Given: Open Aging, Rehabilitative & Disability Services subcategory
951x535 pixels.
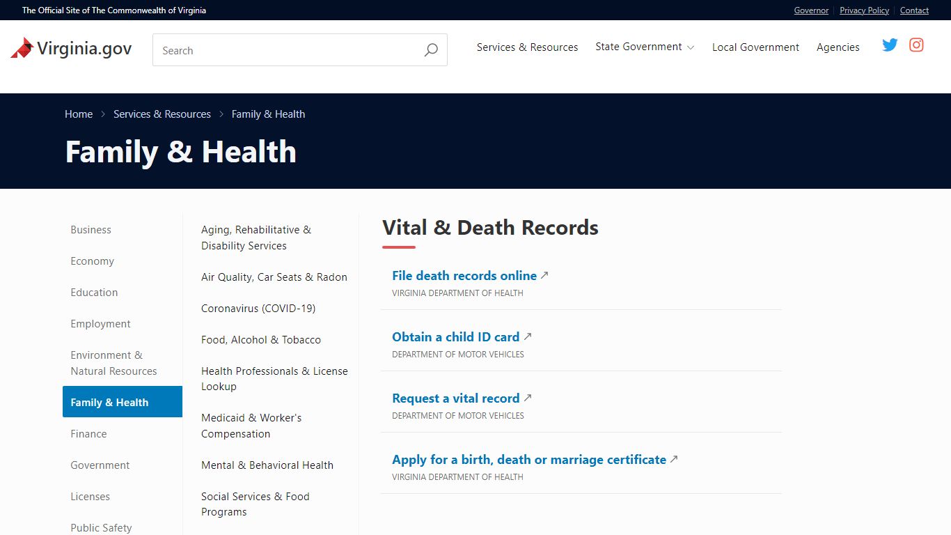Looking at the screenshot, I should tap(256, 238).
